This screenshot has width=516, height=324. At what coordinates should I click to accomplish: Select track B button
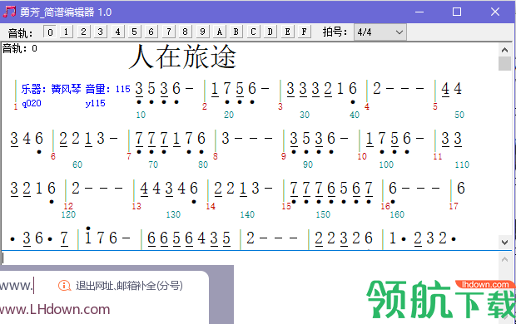click(236, 32)
